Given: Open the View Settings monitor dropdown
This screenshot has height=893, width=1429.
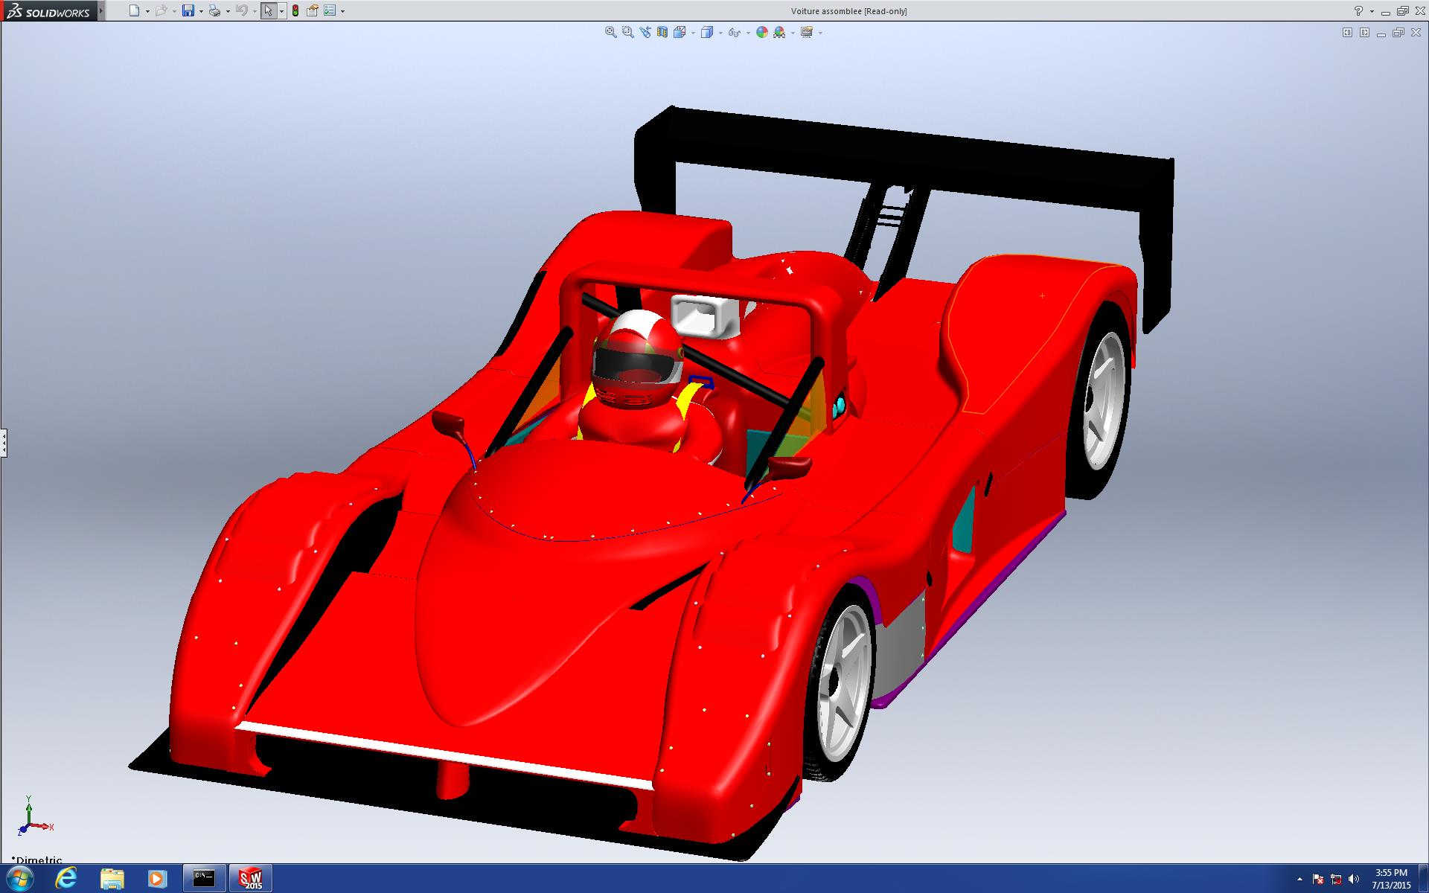Looking at the screenshot, I should tap(820, 33).
